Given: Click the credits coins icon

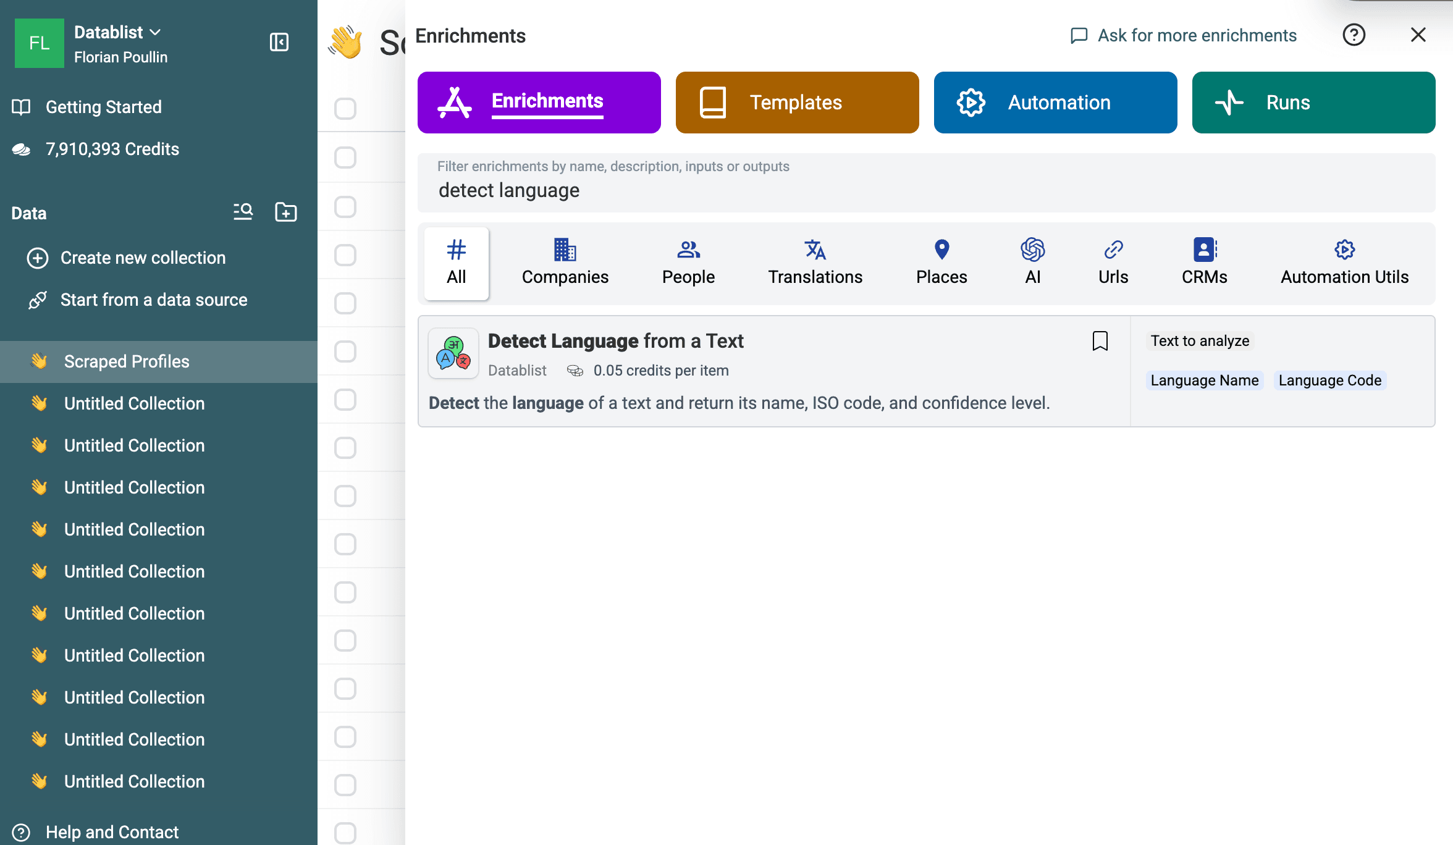Looking at the screenshot, I should (21, 149).
